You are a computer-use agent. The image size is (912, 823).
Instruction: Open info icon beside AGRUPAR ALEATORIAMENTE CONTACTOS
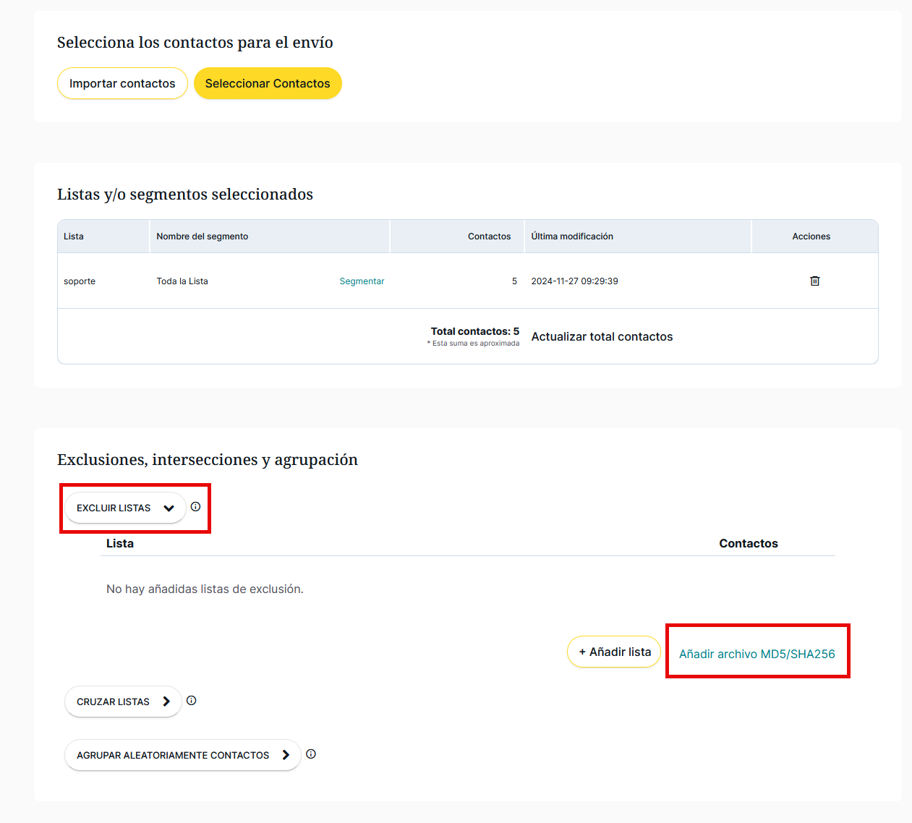click(311, 754)
